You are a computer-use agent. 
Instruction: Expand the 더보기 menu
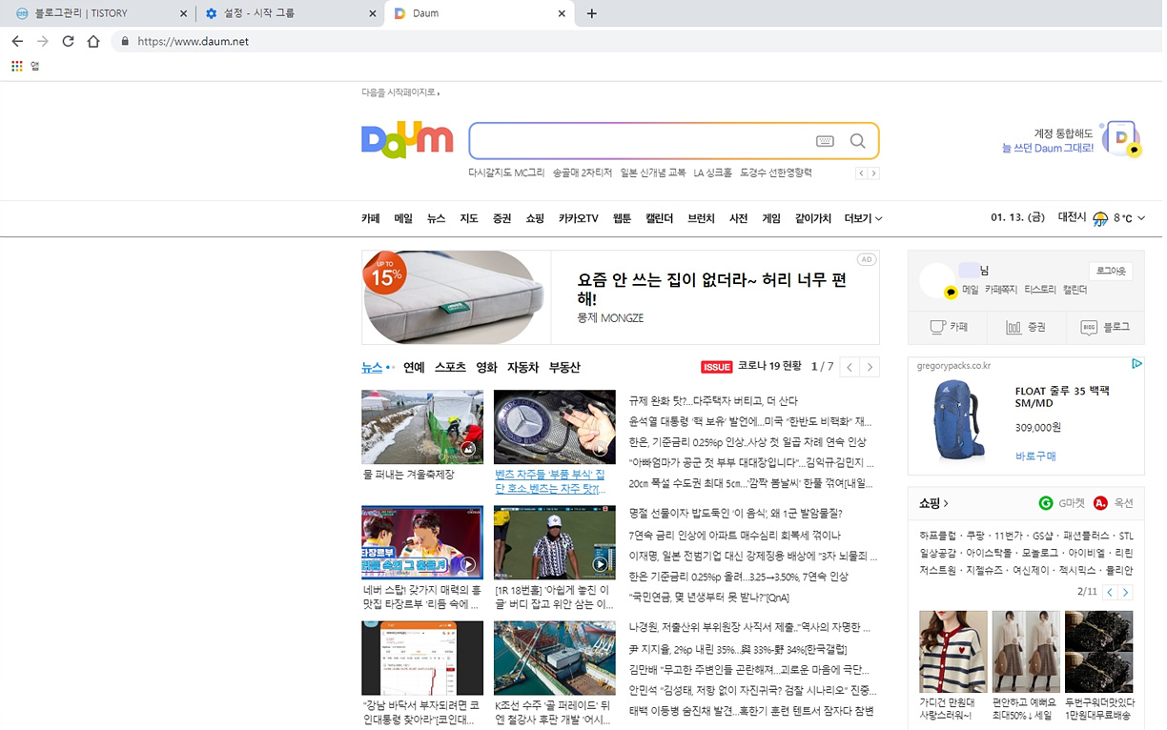click(x=863, y=218)
